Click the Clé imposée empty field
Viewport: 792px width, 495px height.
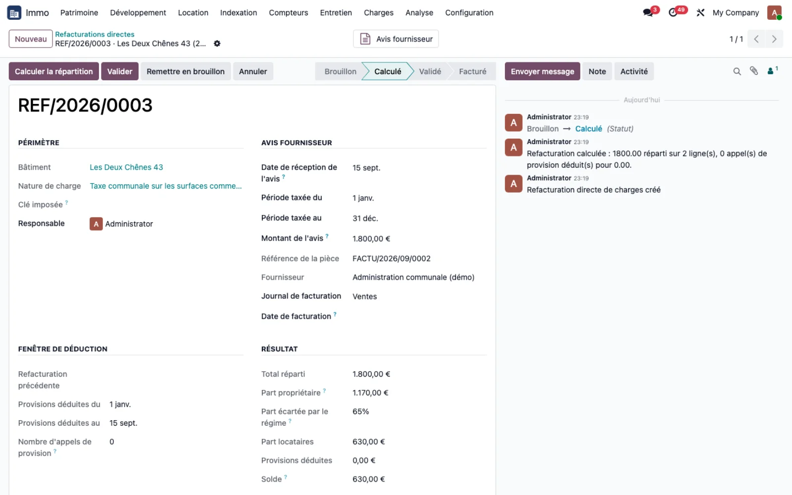[166, 205]
